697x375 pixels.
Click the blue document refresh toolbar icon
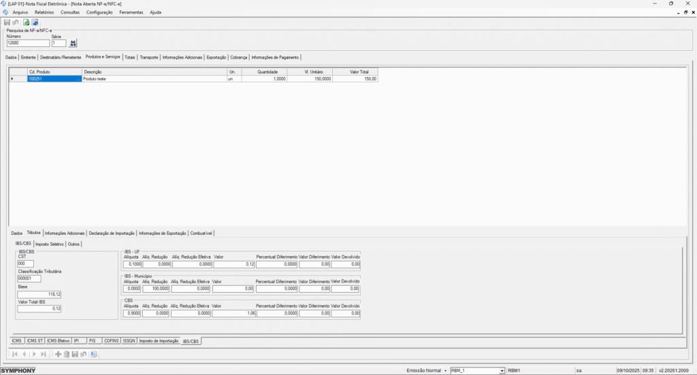tap(35, 22)
